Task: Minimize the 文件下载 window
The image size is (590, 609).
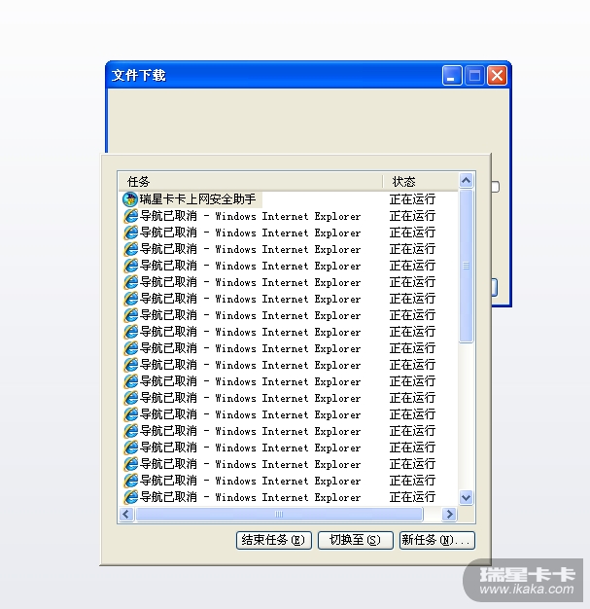Action: click(451, 75)
